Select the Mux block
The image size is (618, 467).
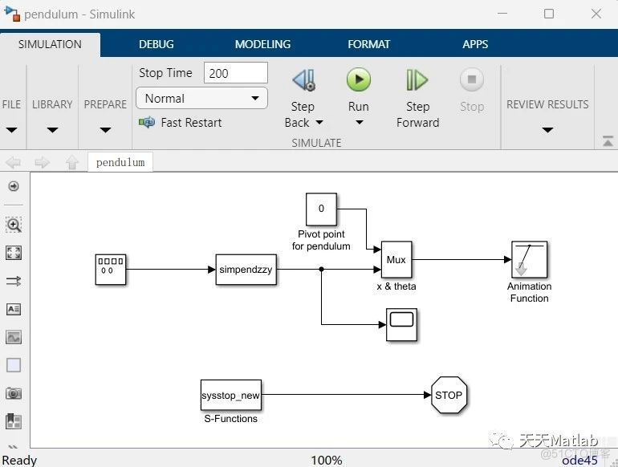(396, 260)
